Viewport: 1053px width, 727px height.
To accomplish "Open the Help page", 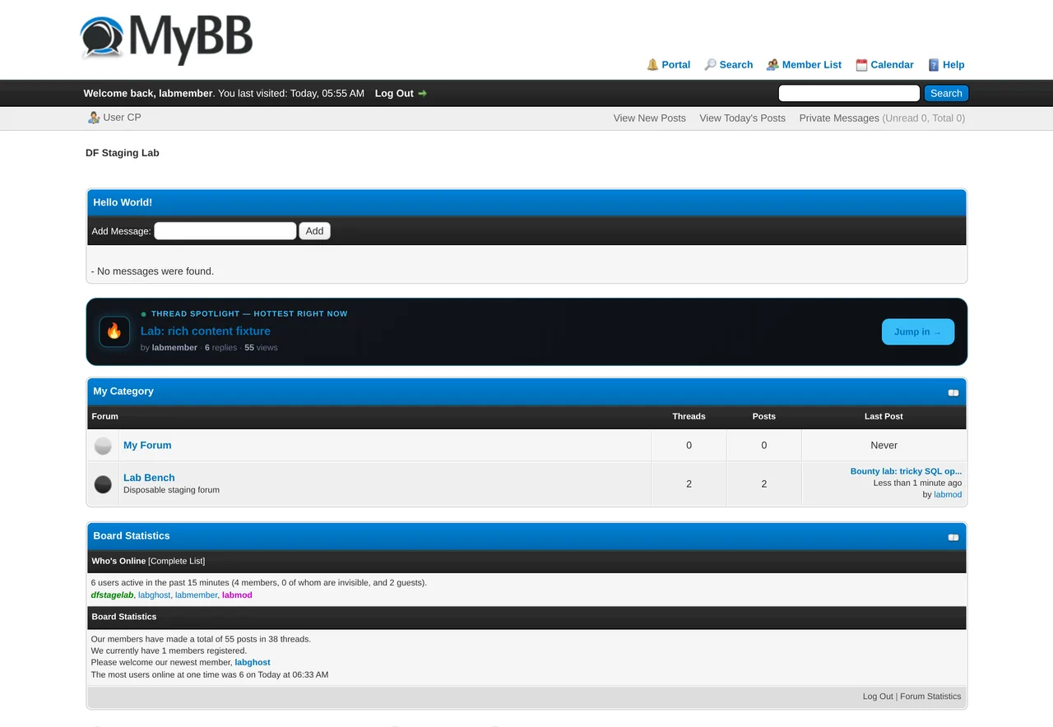I will [953, 65].
